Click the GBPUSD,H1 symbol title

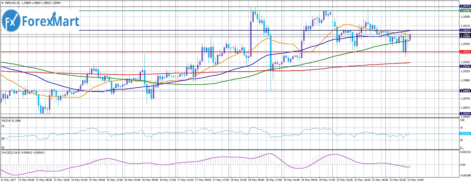click(12, 3)
